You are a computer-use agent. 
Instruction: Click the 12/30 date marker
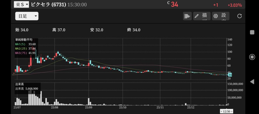click(226, 111)
